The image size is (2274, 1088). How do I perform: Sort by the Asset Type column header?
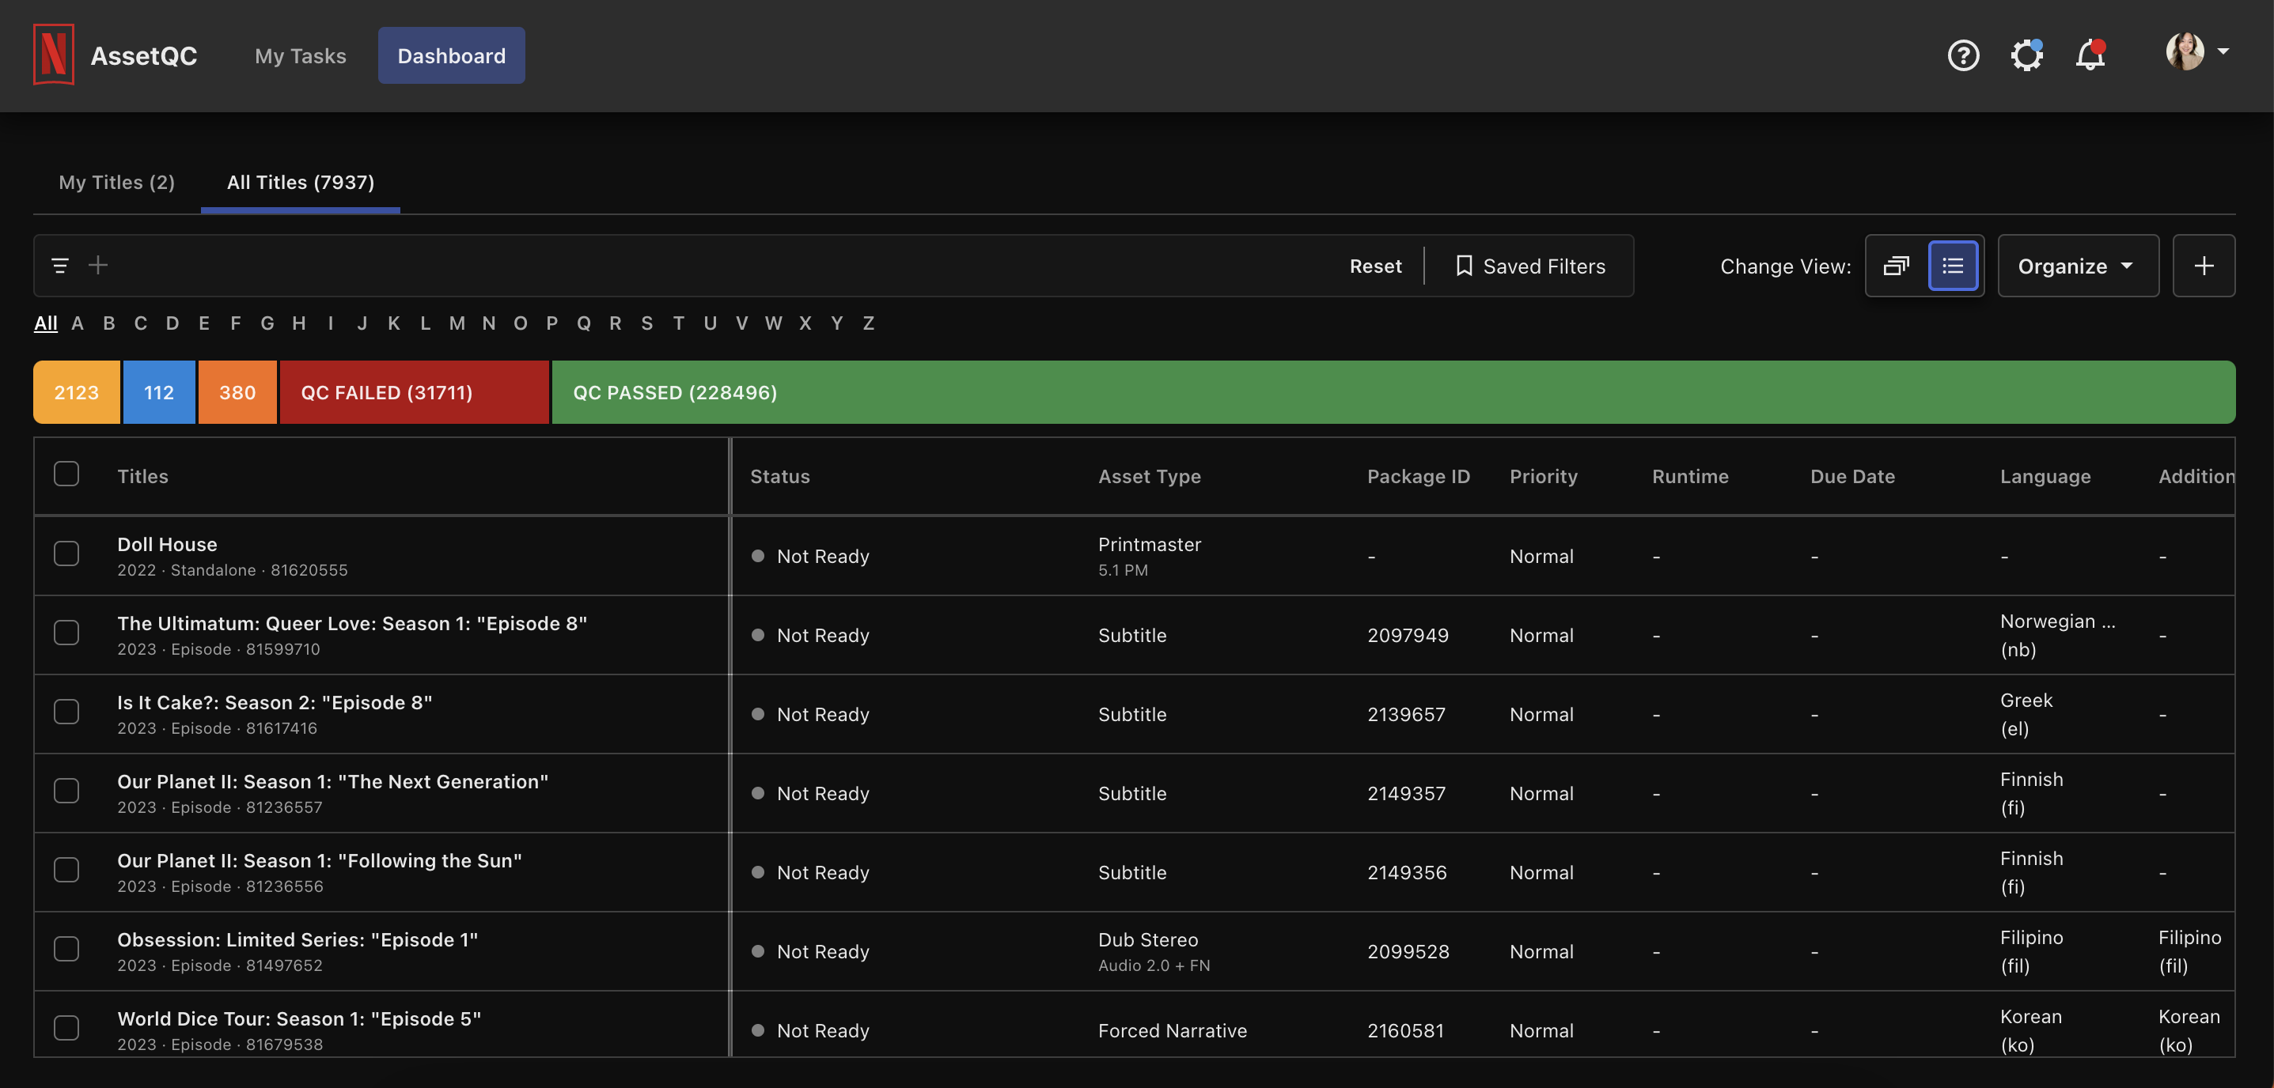[1150, 477]
